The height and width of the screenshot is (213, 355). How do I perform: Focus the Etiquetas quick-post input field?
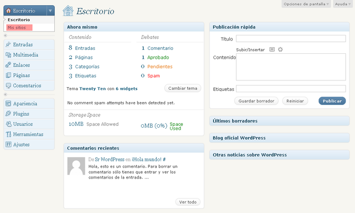click(291, 89)
